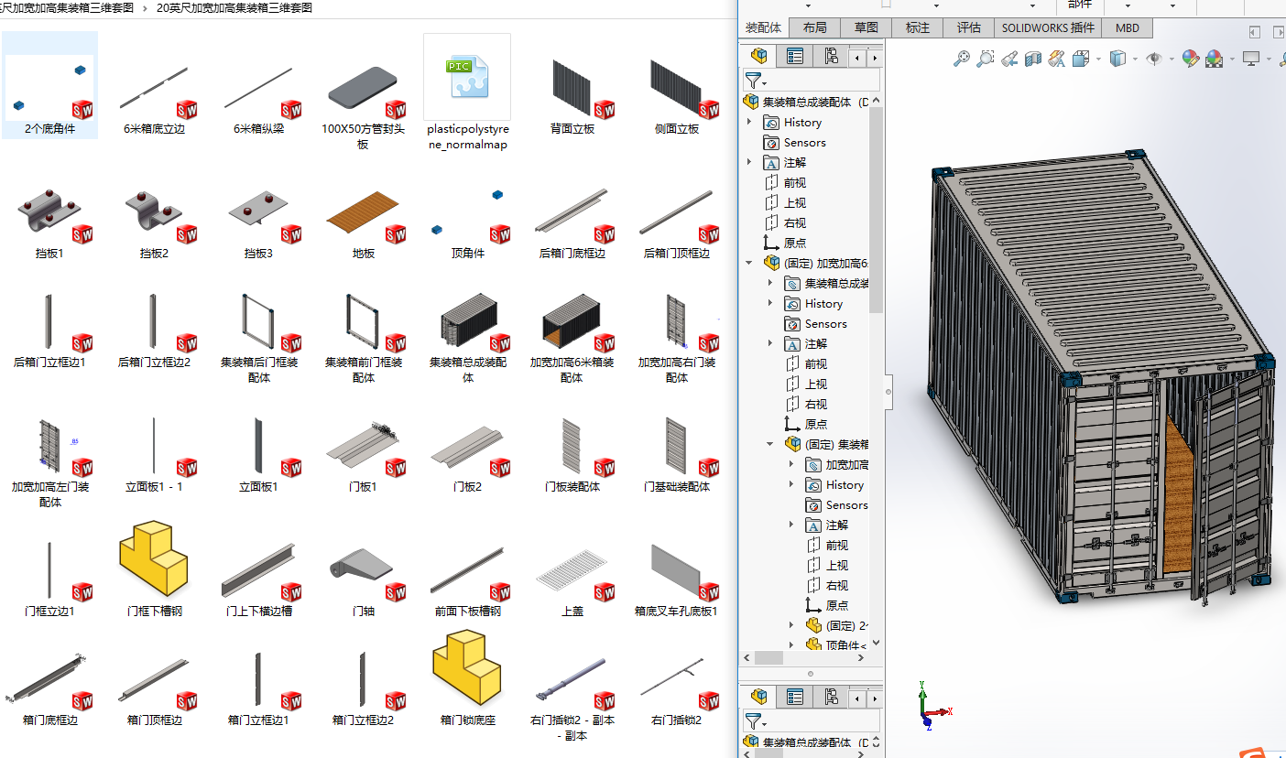Click the Apply Scene icon
Image resolution: width=1286 pixels, height=758 pixels.
click(x=1215, y=59)
